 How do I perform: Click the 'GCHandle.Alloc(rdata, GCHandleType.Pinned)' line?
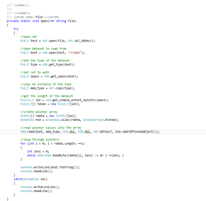70,120
